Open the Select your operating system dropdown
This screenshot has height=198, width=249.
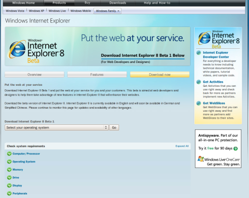pyautogui.click(x=56, y=127)
